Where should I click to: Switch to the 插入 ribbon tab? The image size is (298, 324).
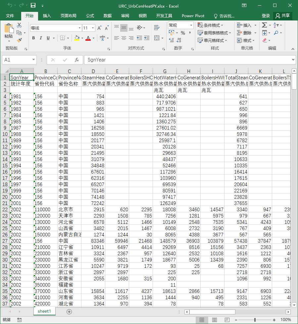47,16
